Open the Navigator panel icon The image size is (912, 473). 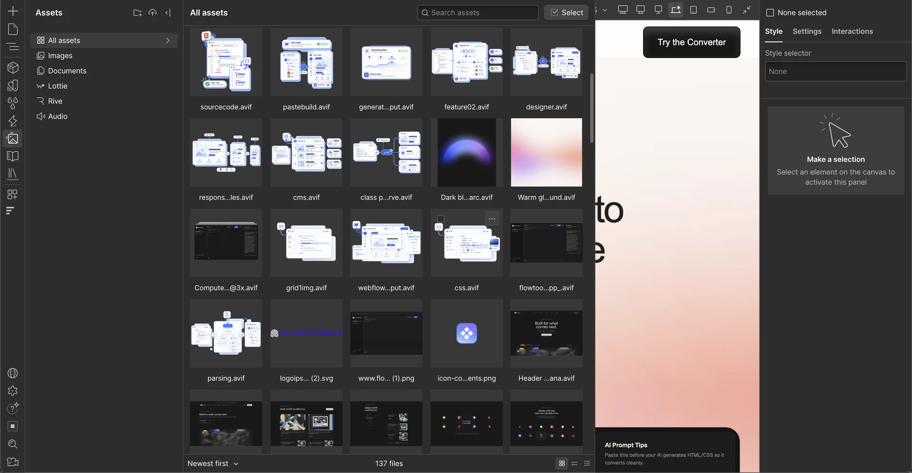13,46
